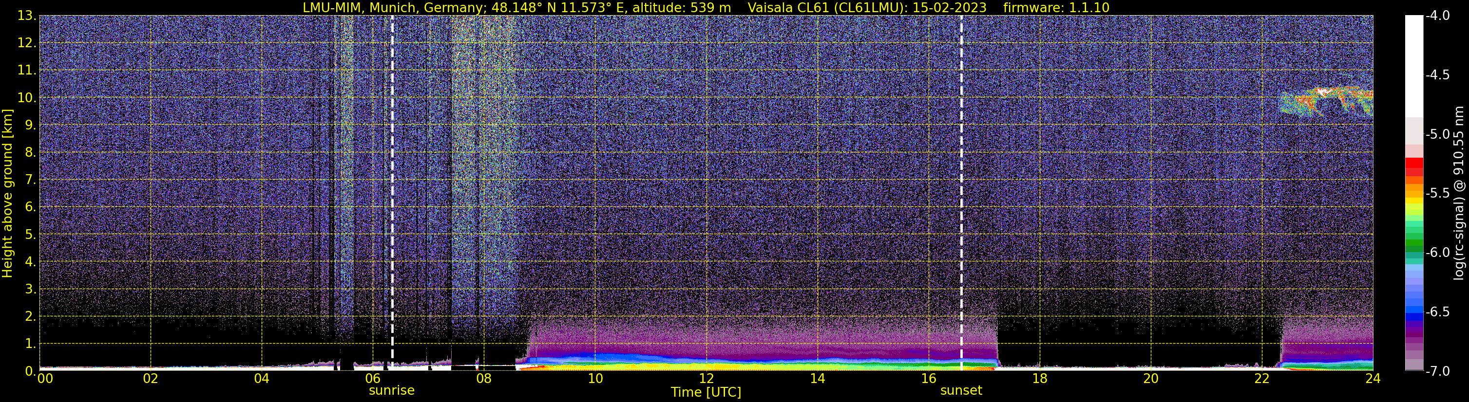1469x402 pixels.
Task: Click the '-4.0' colorbar tick label
Action: coord(1438,16)
